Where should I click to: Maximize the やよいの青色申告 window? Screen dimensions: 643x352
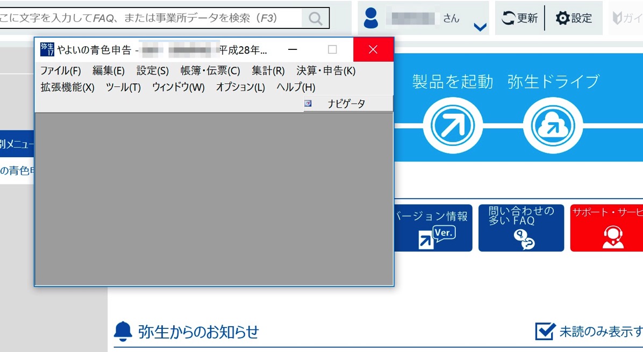(x=333, y=49)
